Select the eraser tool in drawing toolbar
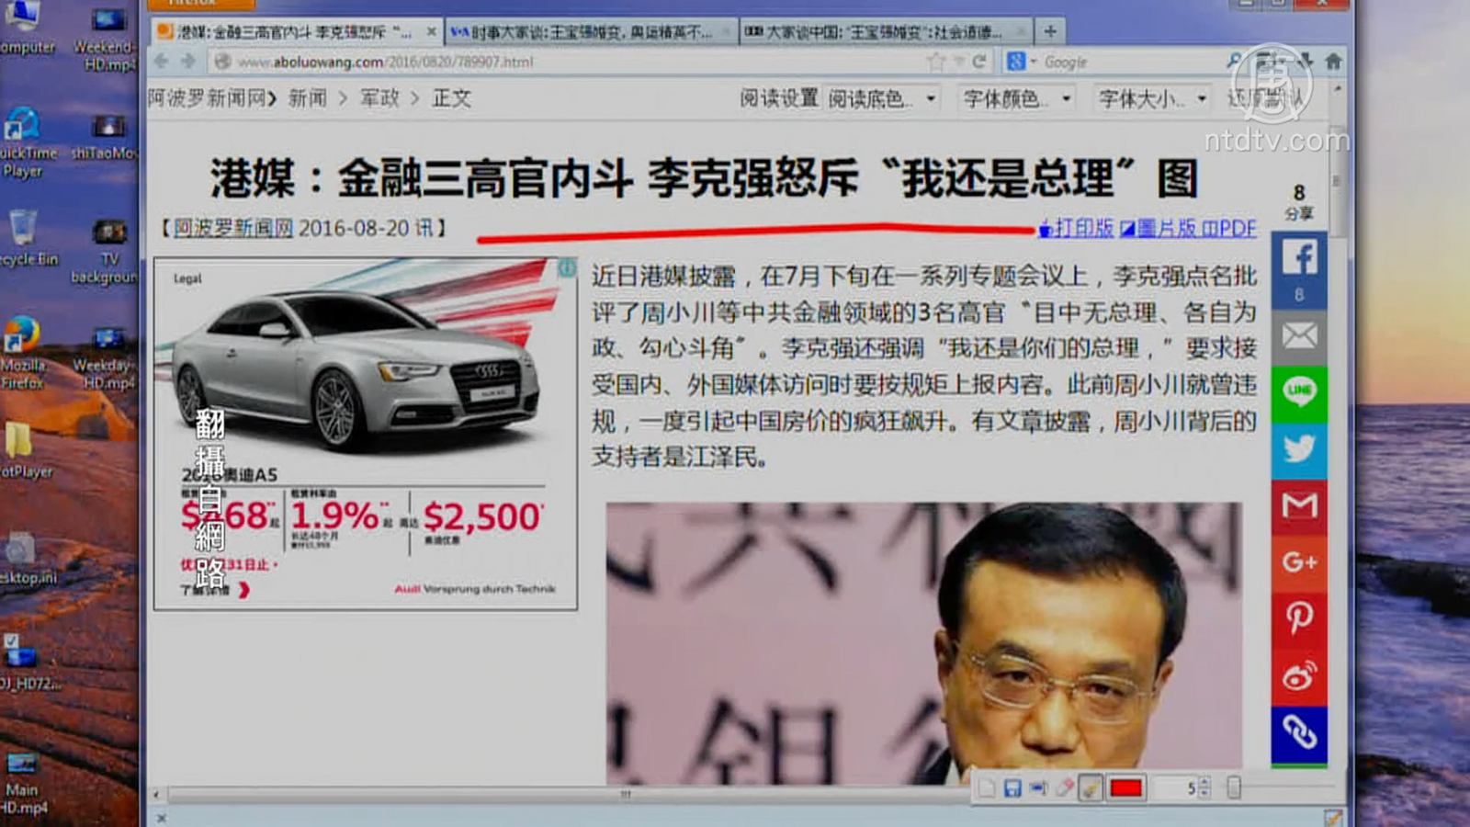Screen dimensions: 1470x827 (1064, 788)
